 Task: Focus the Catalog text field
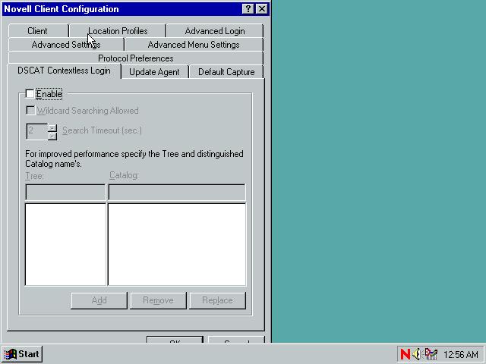click(x=177, y=193)
